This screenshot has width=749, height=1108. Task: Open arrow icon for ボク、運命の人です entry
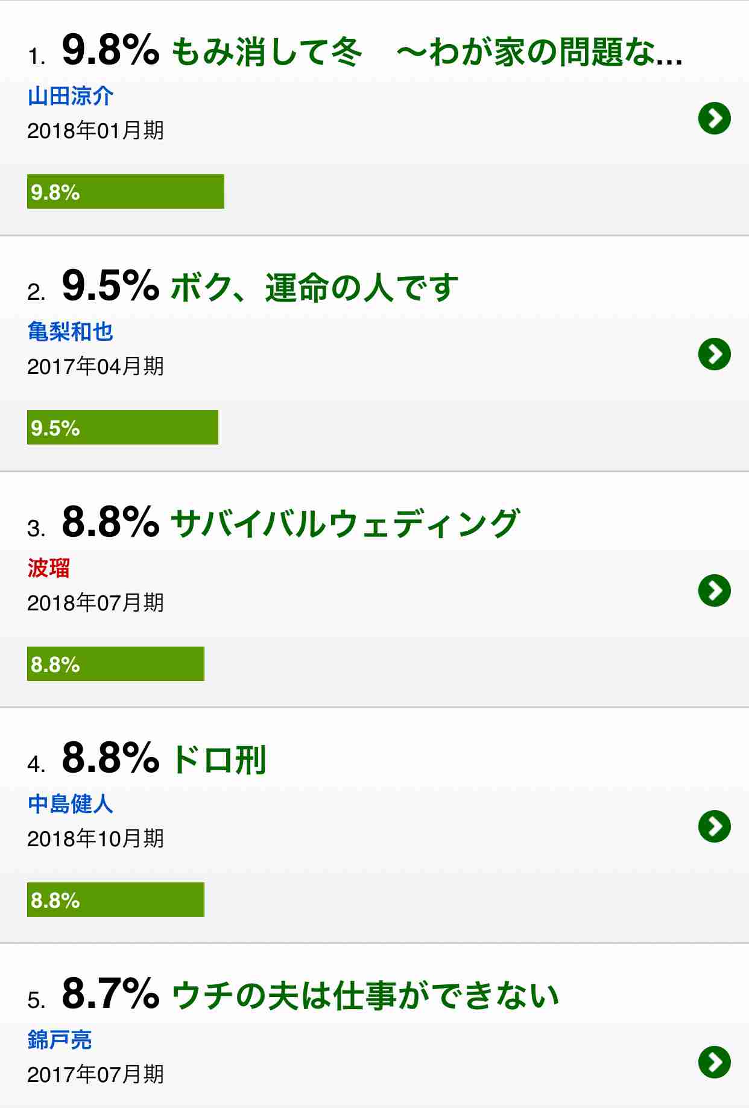pos(715,354)
